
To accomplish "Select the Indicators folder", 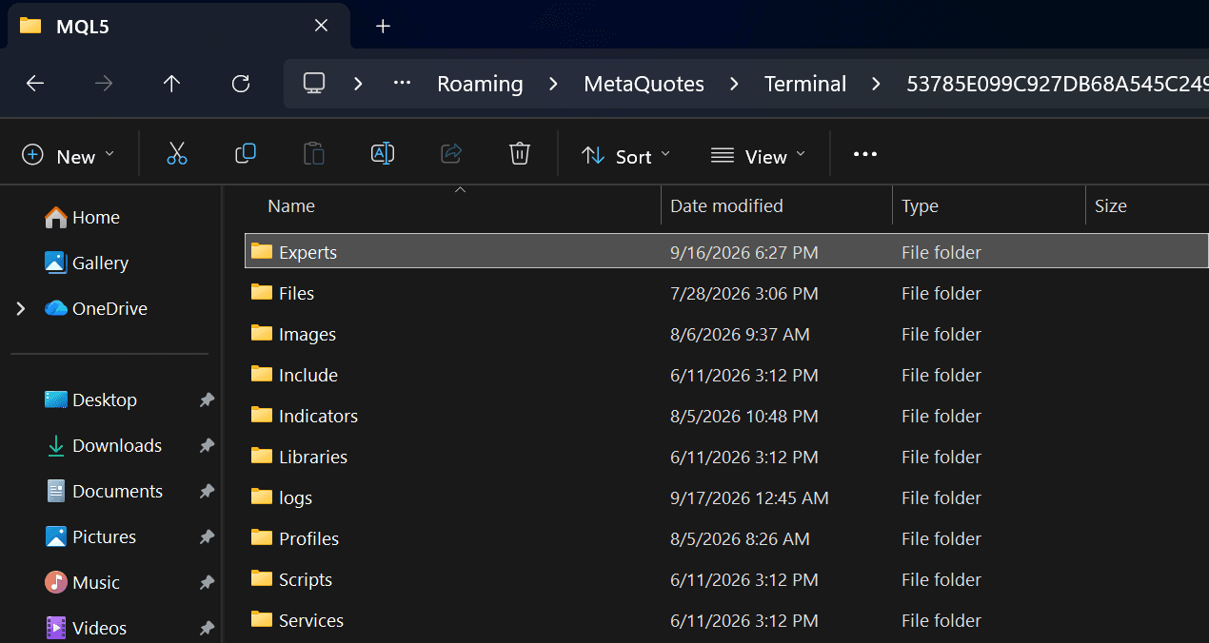I will click(x=726, y=416).
